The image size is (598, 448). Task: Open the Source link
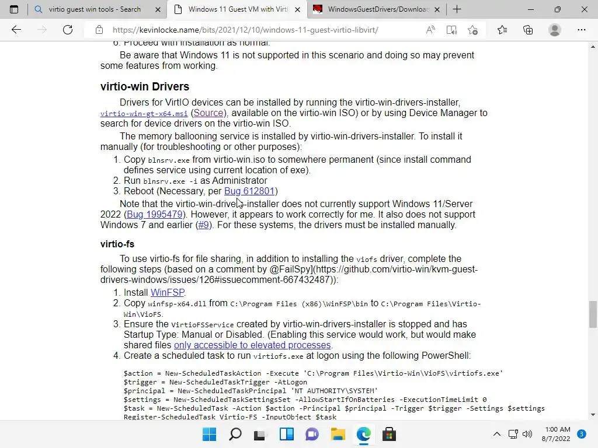[x=208, y=113]
